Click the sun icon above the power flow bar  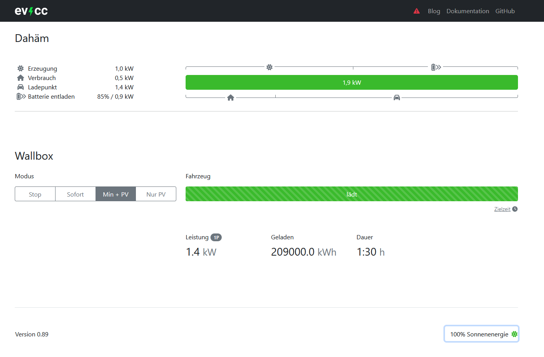coord(269,67)
